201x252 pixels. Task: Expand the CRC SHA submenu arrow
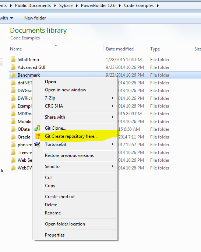[x=113, y=106]
